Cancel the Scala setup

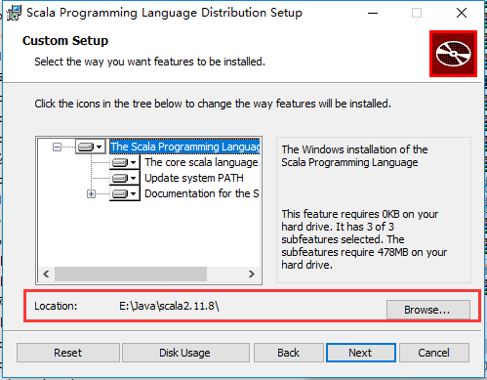point(434,353)
